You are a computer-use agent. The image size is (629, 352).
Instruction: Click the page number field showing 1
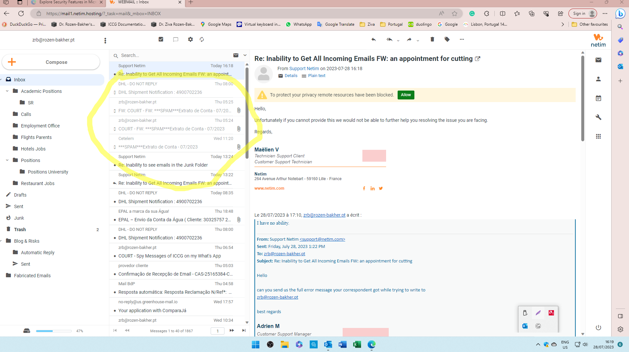pos(217,331)
